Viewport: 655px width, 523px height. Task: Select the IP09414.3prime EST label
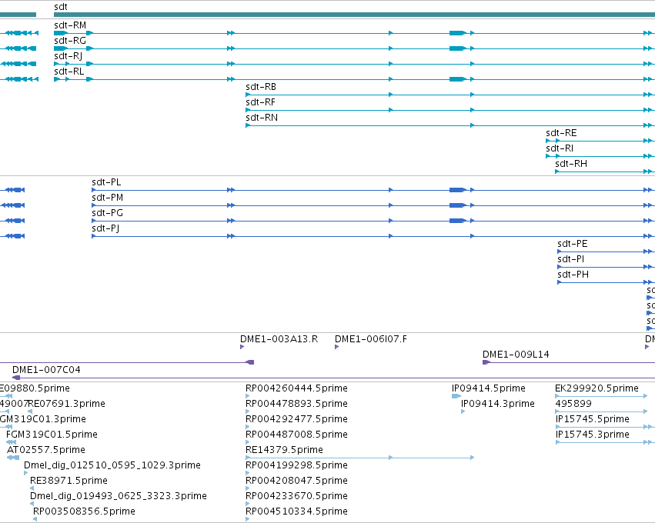498,404
